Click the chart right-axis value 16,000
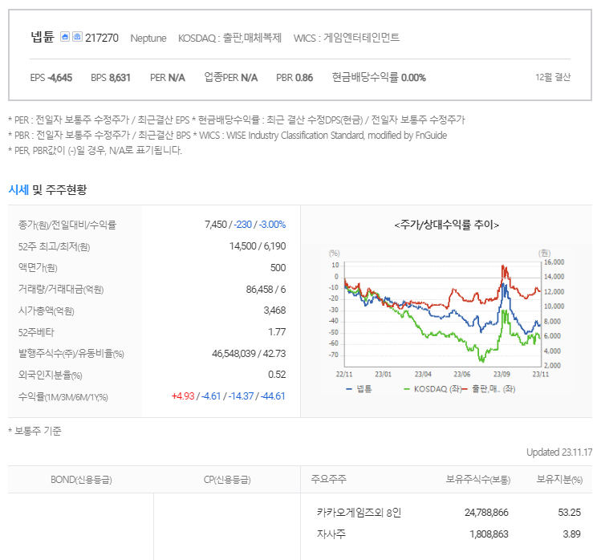Screen dimensions: 593x560 pos(554,262)
